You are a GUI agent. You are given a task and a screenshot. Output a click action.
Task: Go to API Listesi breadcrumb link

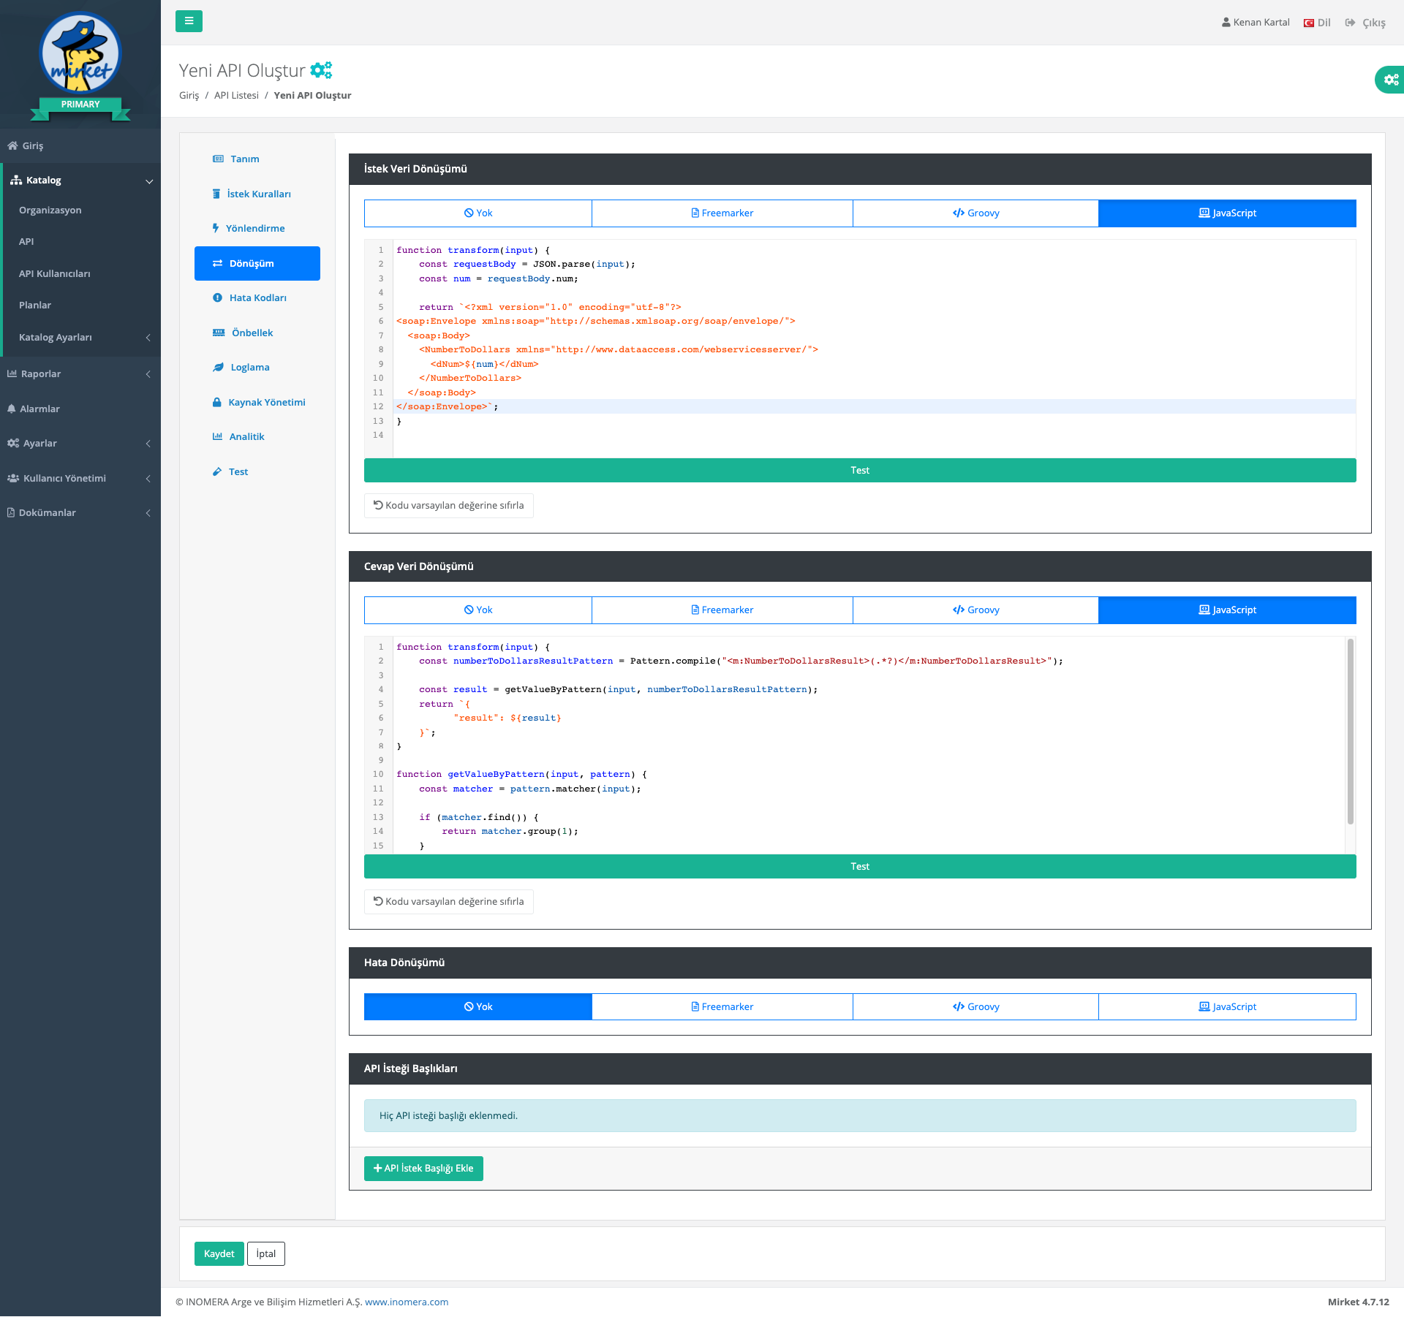coord(236,95)
